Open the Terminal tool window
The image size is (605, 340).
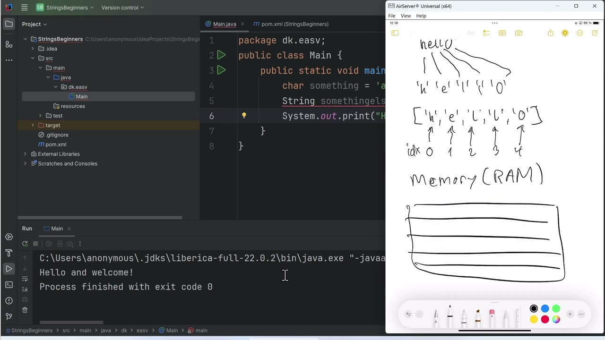(9, 285)
